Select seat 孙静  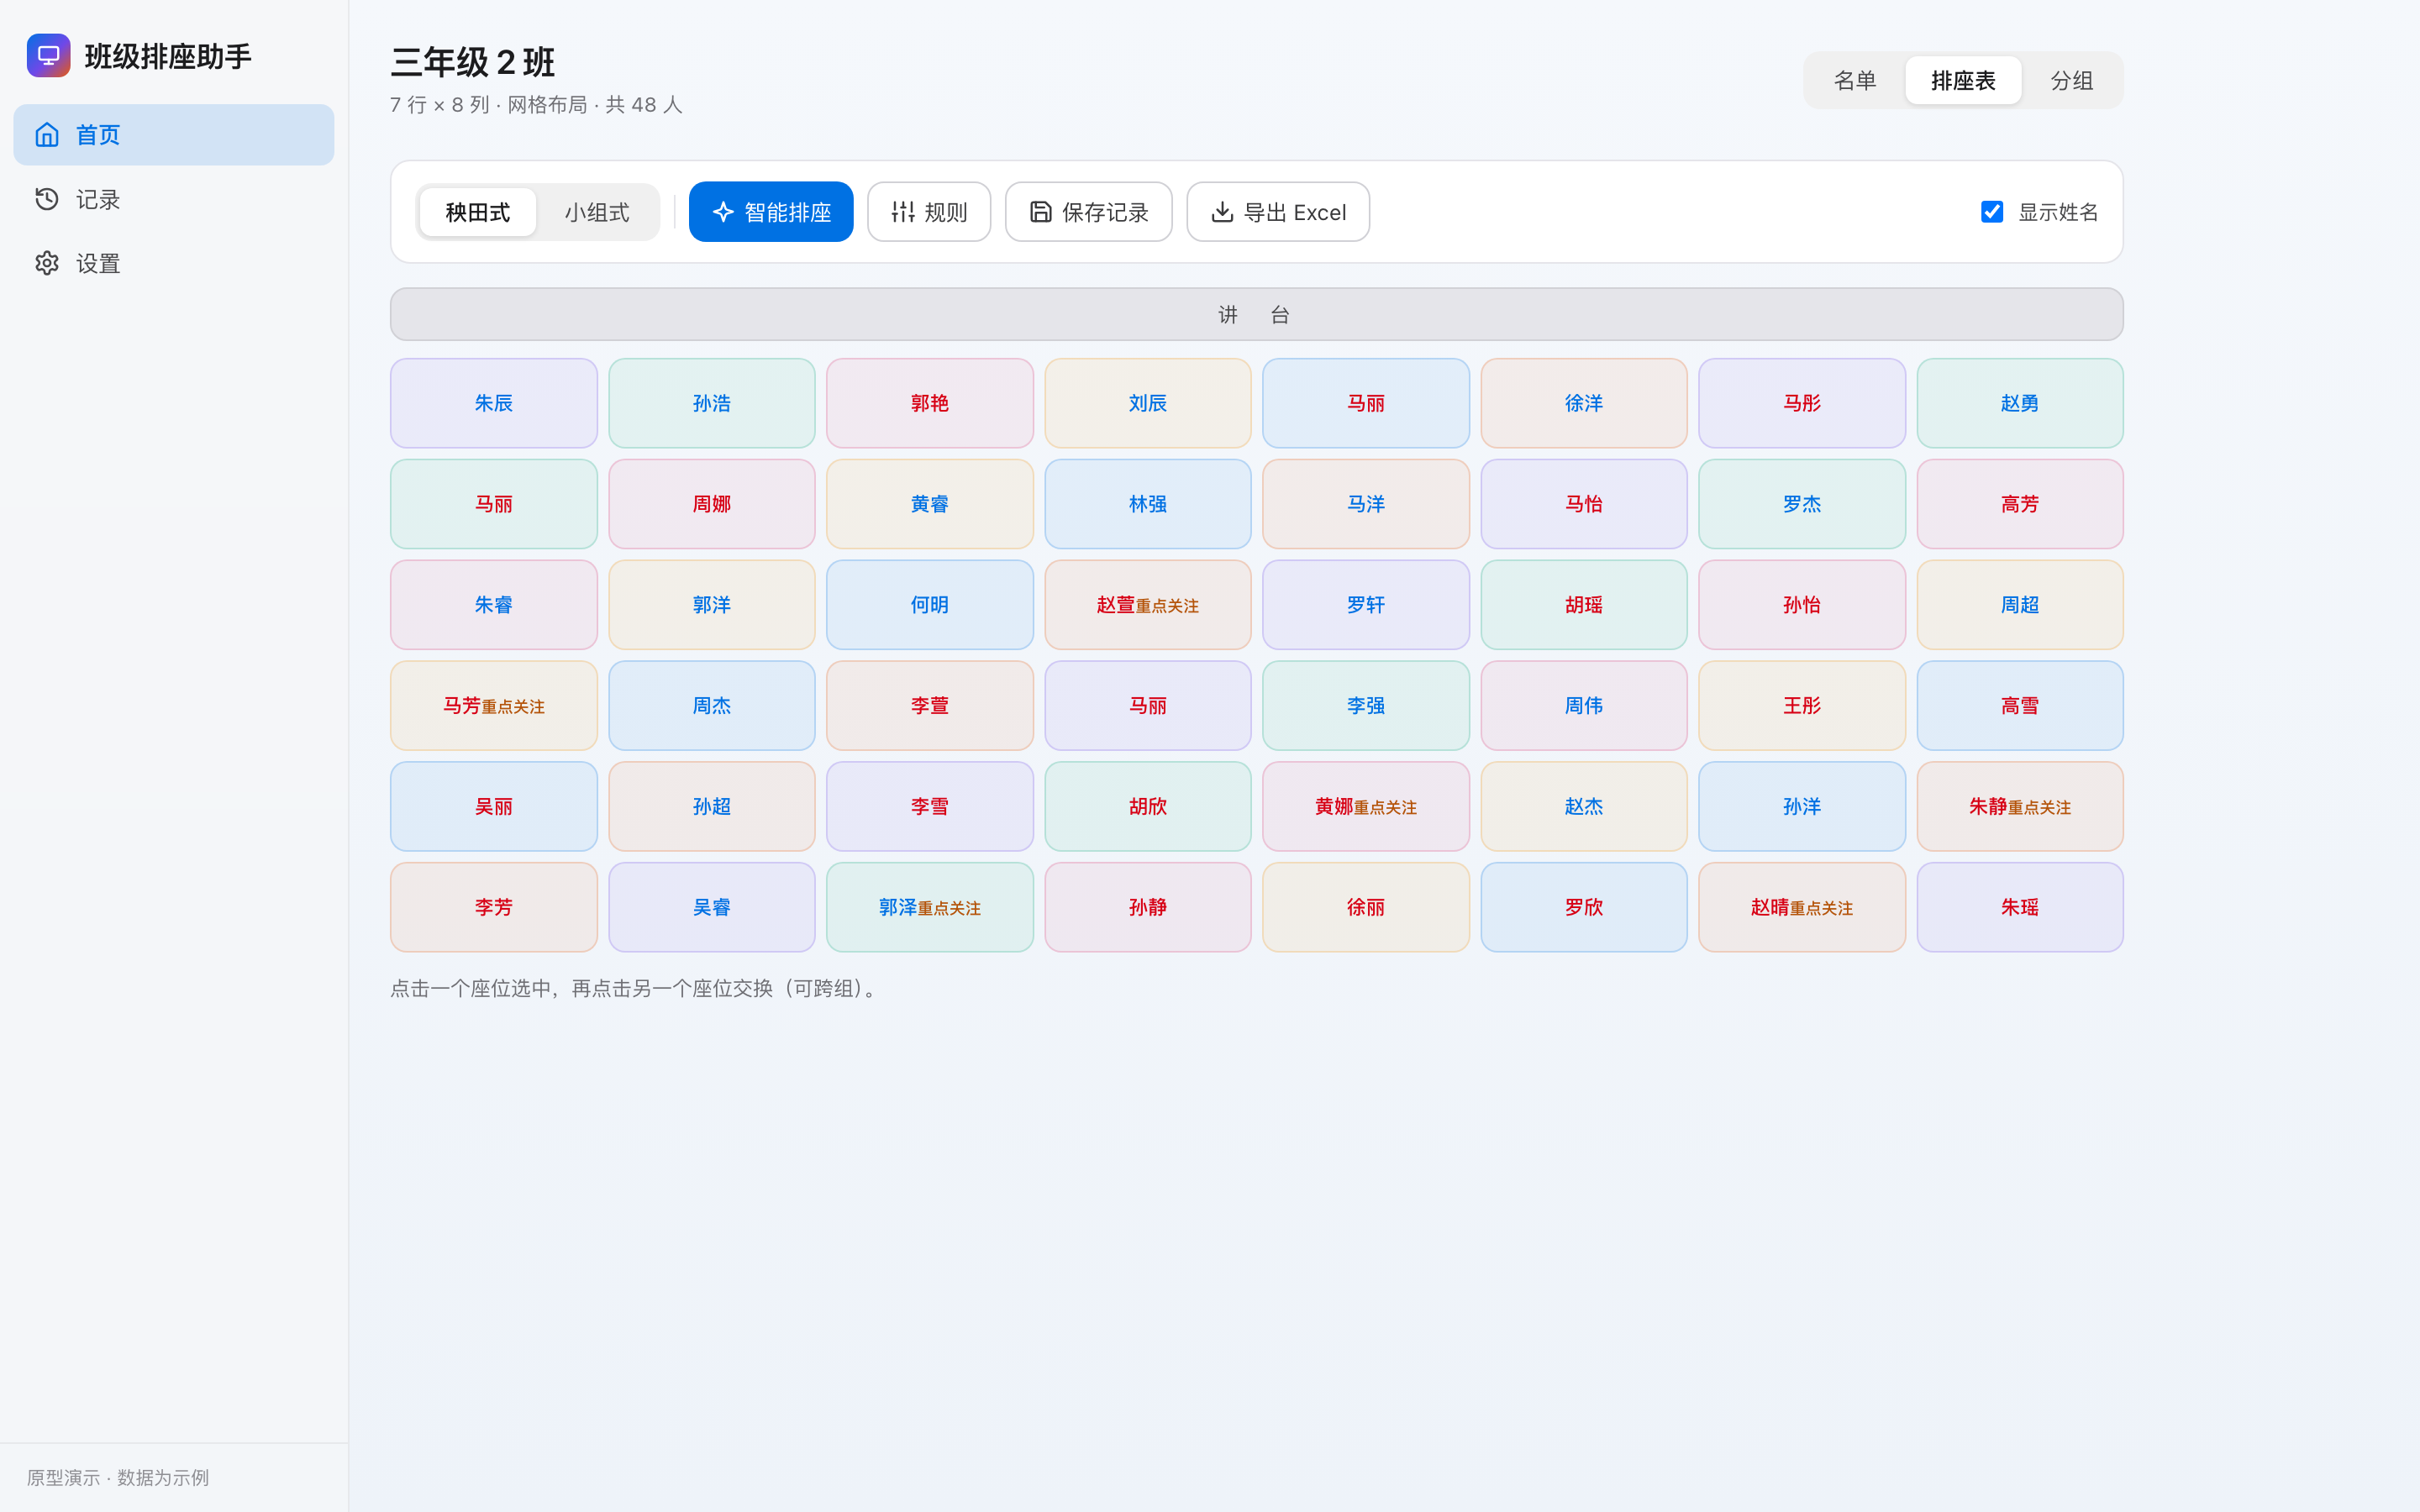coord(1148,908)
